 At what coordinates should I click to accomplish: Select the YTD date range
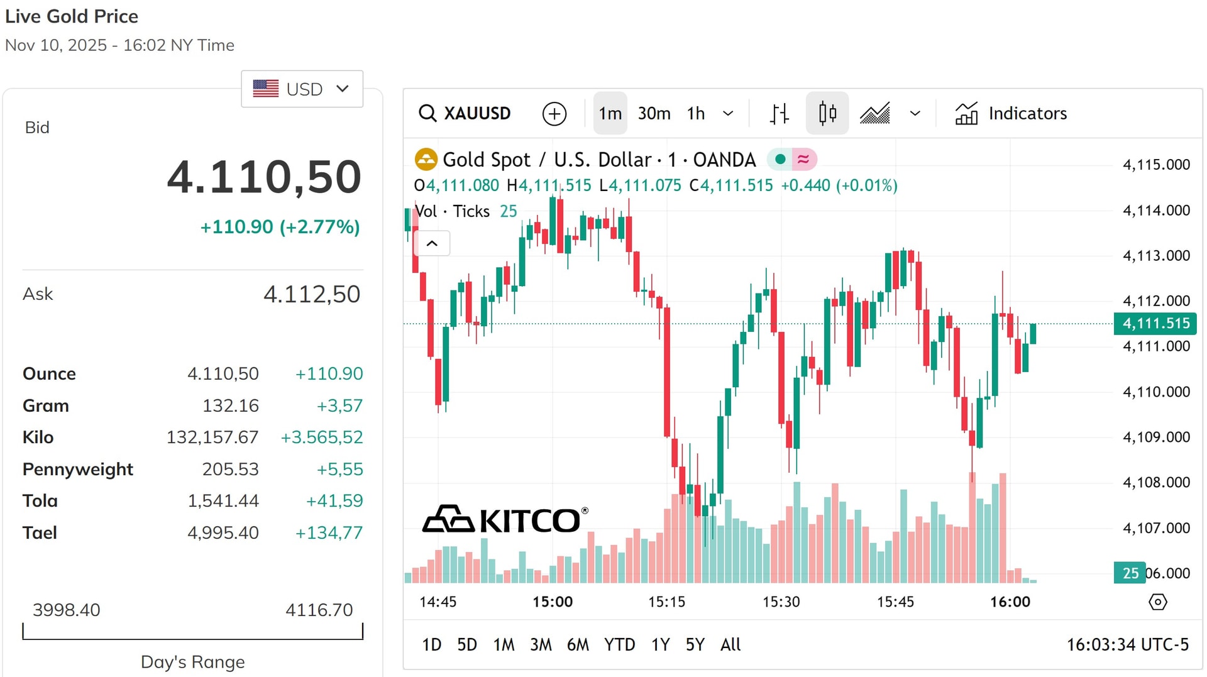coord(619,644)
